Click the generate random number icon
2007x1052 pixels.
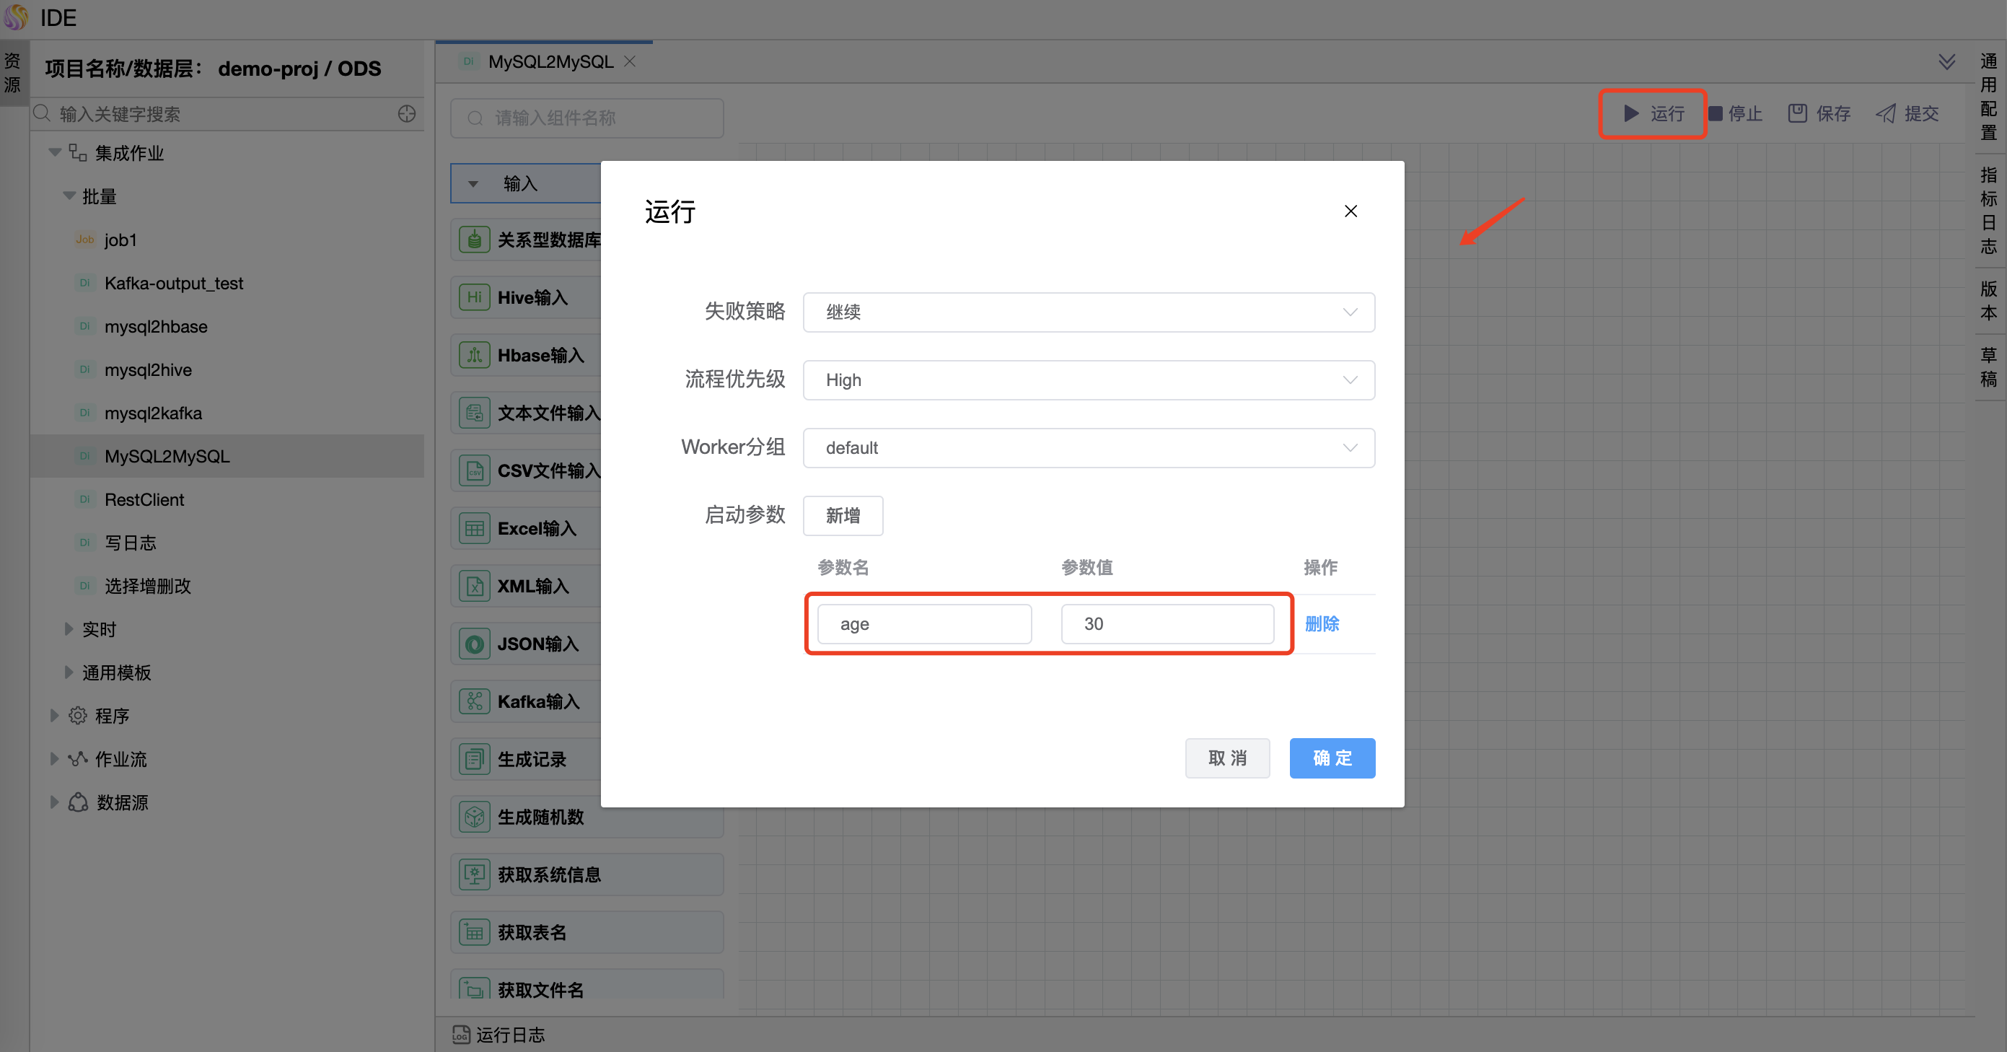pyautogui.click(x=474, y=817)
